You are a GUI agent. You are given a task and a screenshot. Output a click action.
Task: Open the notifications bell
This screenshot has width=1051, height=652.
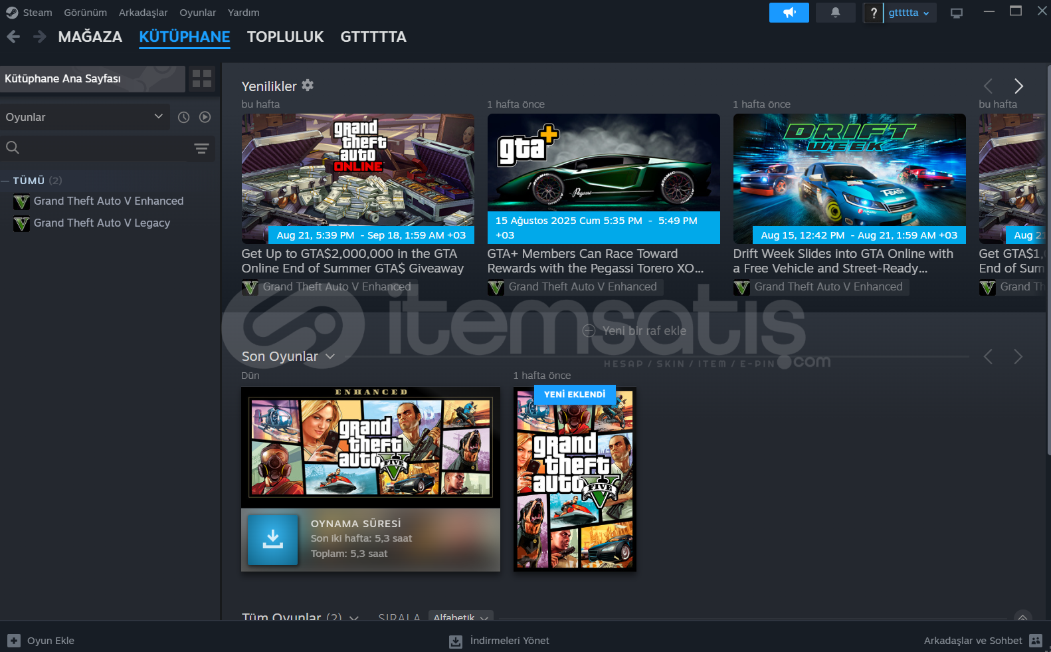pos(835,13)
